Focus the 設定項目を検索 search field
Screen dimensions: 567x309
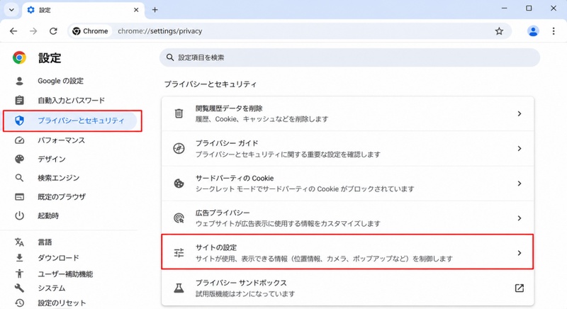click(x=349, y=57)
